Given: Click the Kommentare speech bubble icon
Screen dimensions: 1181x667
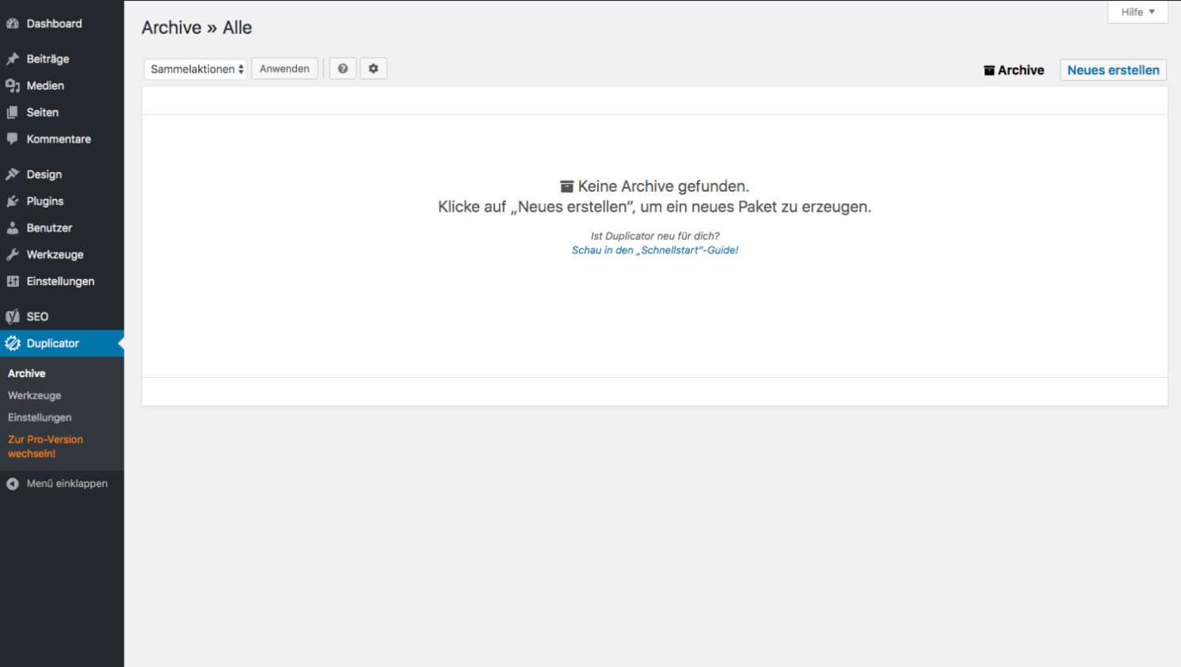Looking at the screenshot, I should [13, 139].
